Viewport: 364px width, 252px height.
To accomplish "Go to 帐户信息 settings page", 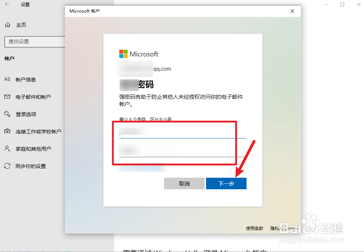I will pyautogui.click(x=26, y=80).
